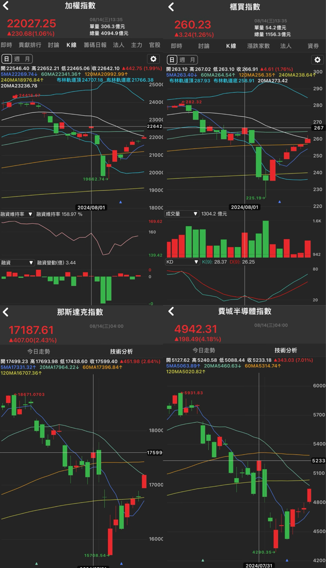The height and width of the screenshot is (568, 326).
Task: Expand the KD indicator dropdown
Action: [x=182, y=262]
